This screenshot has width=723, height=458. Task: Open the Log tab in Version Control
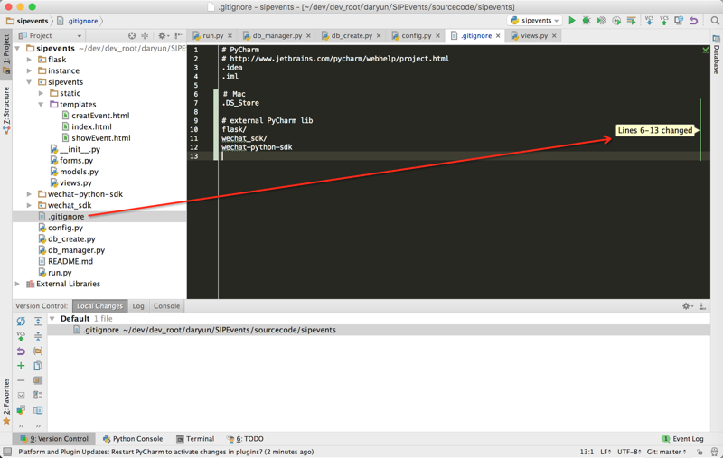pos(138,306)
